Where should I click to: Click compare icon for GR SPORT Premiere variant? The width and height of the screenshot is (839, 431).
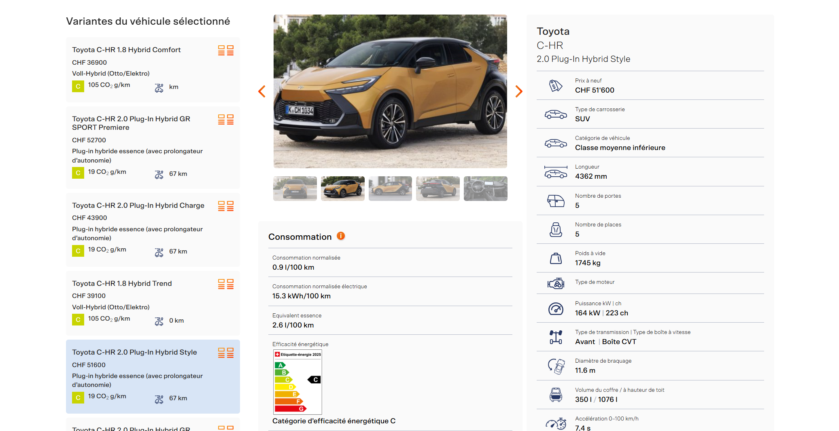[226, 119]
